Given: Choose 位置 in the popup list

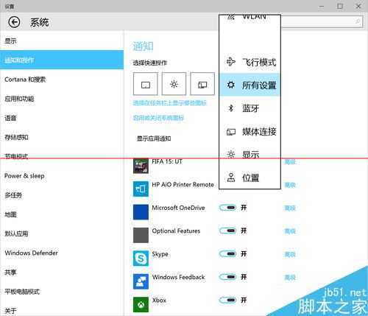Looking at the screenshot, I should 250,178.
